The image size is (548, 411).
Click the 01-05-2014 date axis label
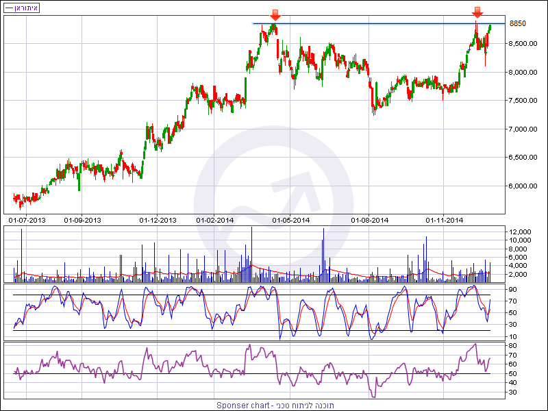(291, 220)
